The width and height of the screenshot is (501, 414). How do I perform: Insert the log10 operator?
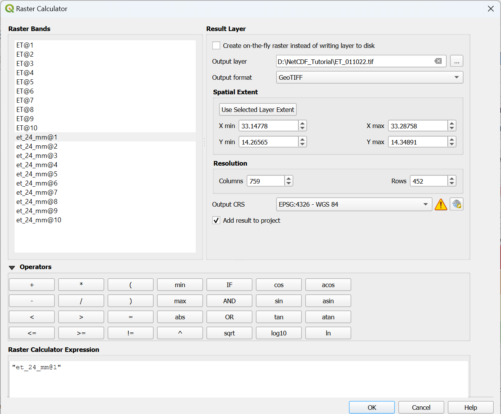click(x=278, y=333)
